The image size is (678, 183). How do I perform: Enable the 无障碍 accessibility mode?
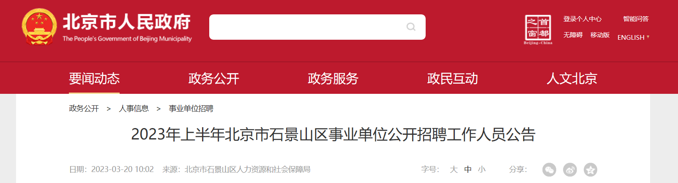click(x=573, y=35)
